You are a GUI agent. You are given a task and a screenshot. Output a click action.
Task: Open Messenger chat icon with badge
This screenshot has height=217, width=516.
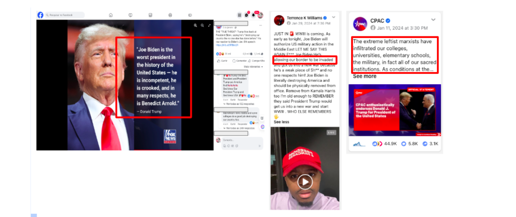click(247, 15)
